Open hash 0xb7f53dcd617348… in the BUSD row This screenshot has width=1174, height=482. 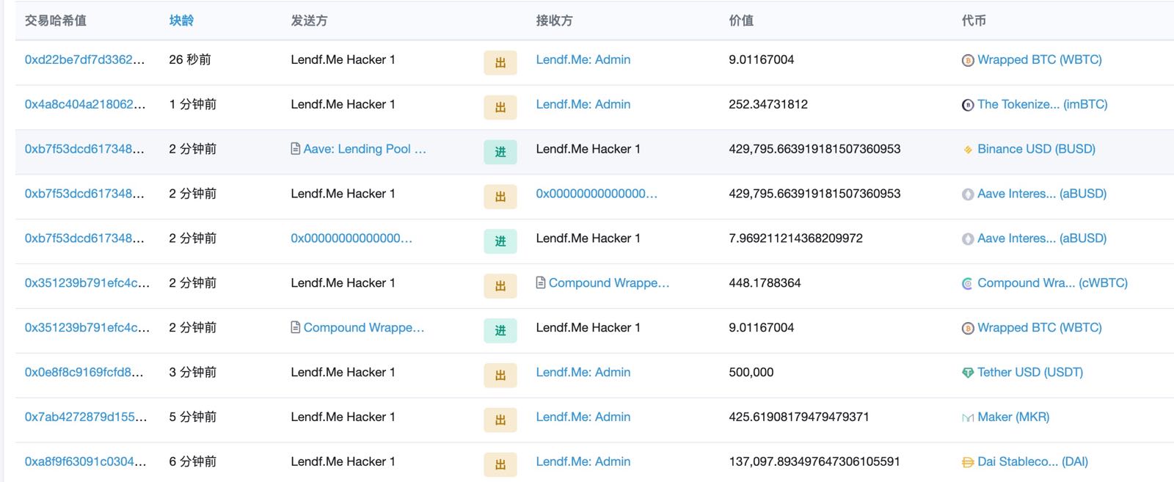click(x=84, y=149)
